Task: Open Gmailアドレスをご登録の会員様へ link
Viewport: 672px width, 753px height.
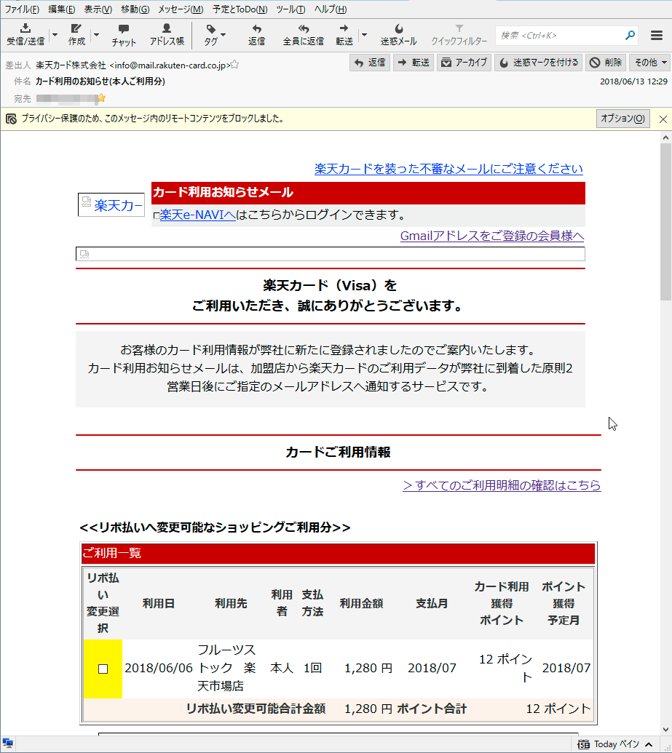Action: point(492,236)
